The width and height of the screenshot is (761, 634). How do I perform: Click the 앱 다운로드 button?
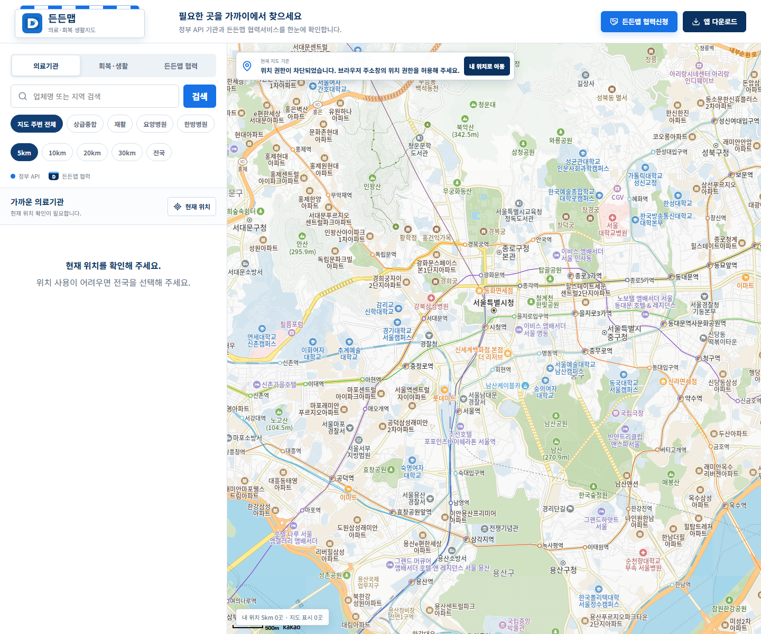(714, 22)
